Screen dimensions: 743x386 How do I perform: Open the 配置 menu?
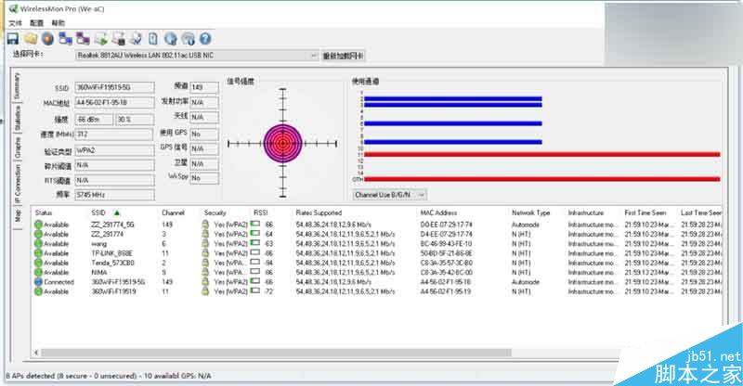click(x=36, y=21)
